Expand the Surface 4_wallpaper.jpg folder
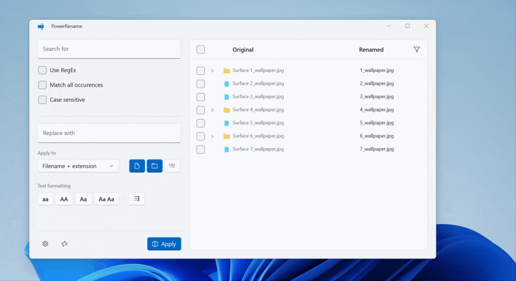Image resolution: width=516 pixels, height=281 pixels. click(212, 110)
